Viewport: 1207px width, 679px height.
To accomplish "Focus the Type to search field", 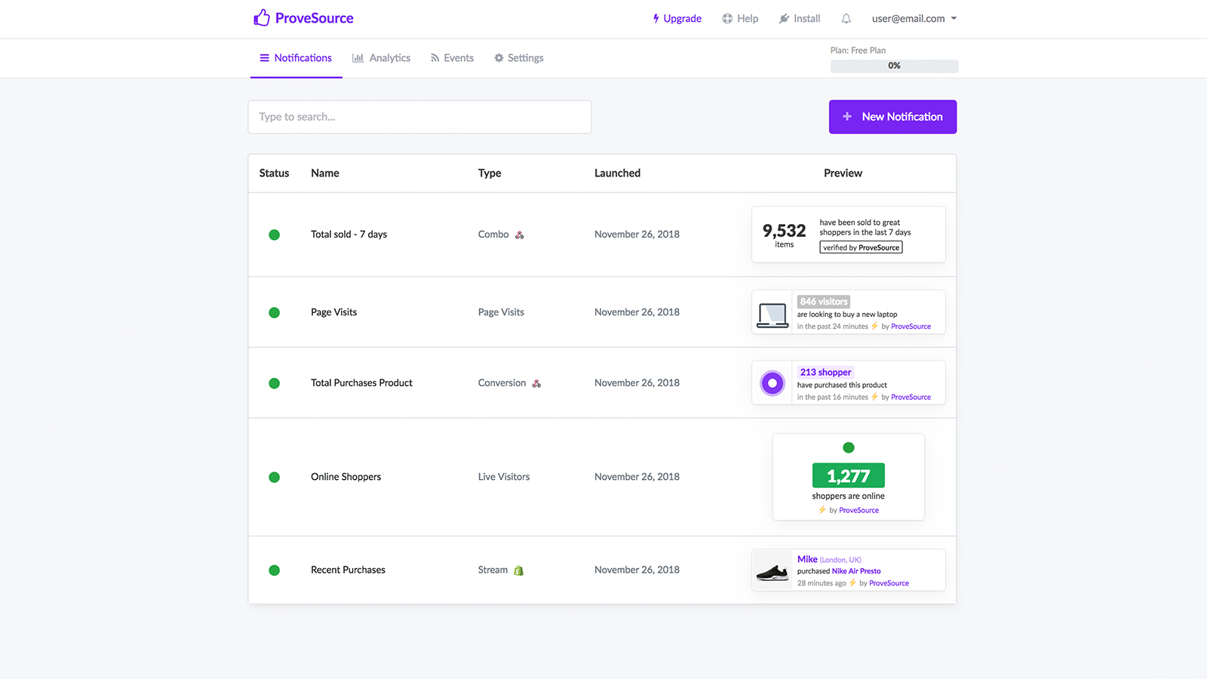I will (419, 117).
